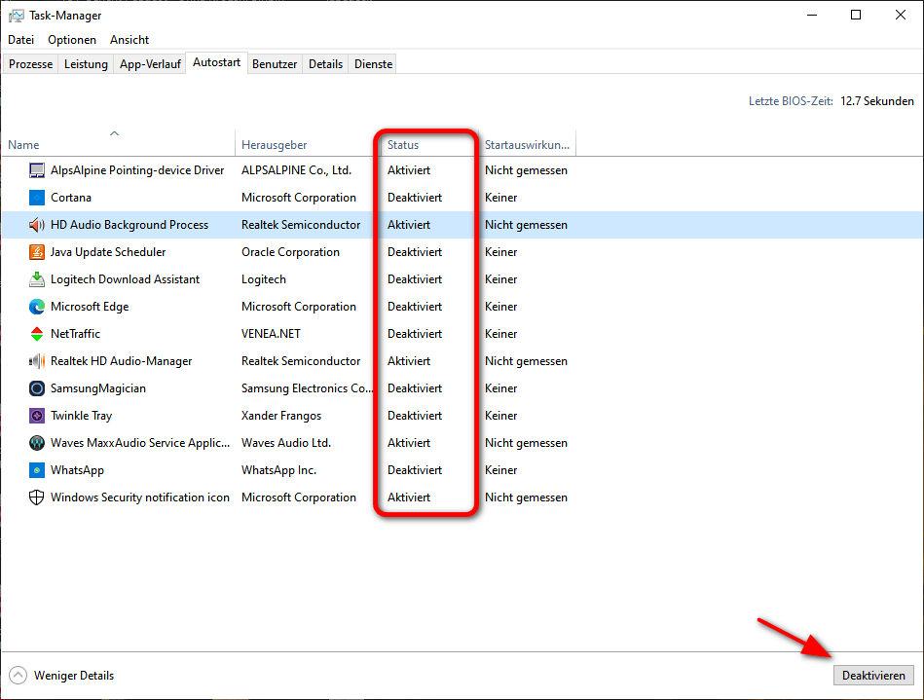
Task: Click the Deaktivieren button
Action: point(873,675)
